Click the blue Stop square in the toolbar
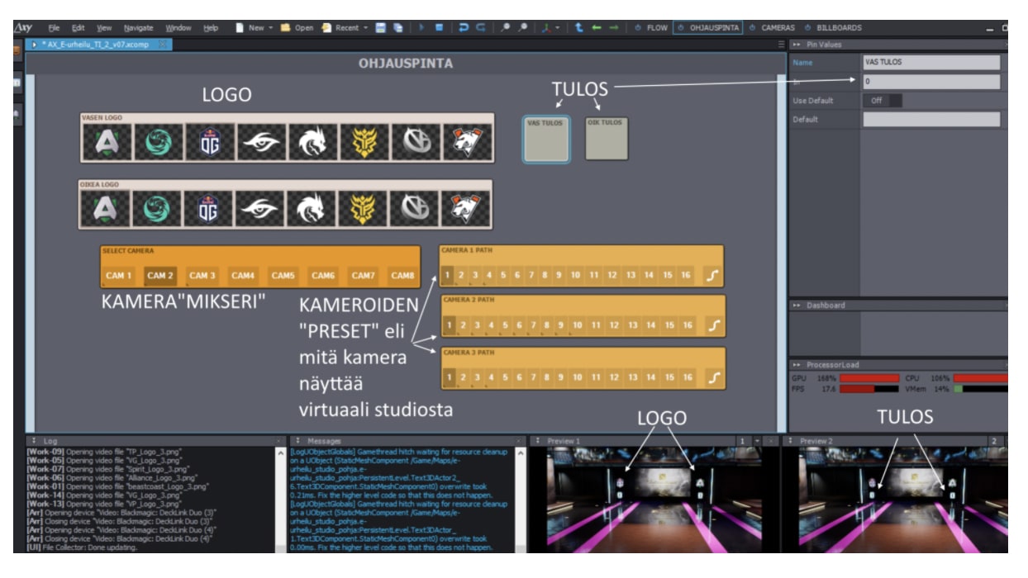The image size is (1028, 578). point(439,27)
